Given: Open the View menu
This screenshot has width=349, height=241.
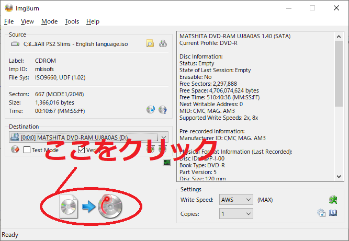Looking at the screenshot, I should [27, 21].
